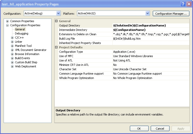Click the Build Log File property
The height and width of the screenshot is (134, 193).
pyautogui.click(x=67, y=39)
